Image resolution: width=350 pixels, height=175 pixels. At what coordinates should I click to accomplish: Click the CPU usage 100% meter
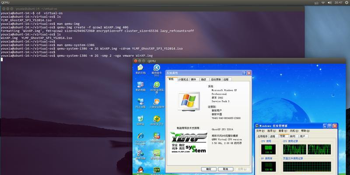pyautogui.click(x=269, y=149)
